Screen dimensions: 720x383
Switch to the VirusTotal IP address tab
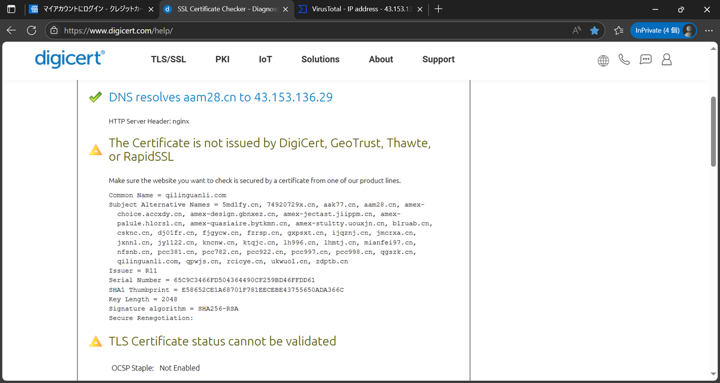pos(362,10)
